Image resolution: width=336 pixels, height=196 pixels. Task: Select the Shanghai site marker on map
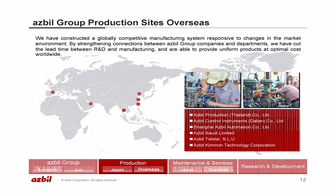138,99
